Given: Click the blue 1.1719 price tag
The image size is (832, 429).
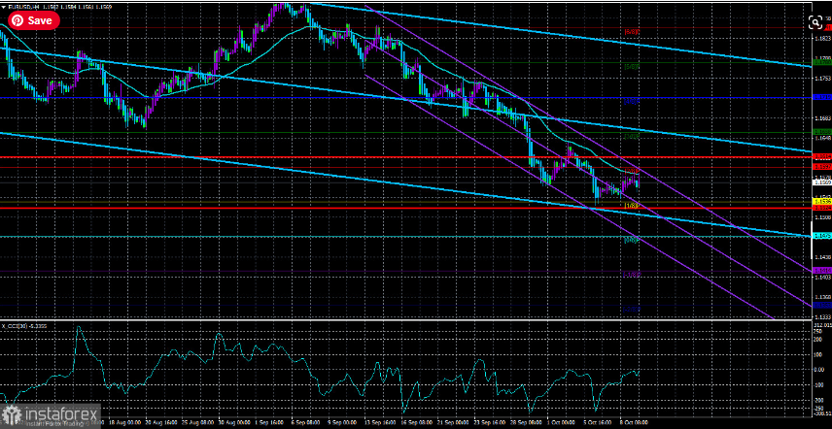Looking at the screenshot, I should (822, 97).
